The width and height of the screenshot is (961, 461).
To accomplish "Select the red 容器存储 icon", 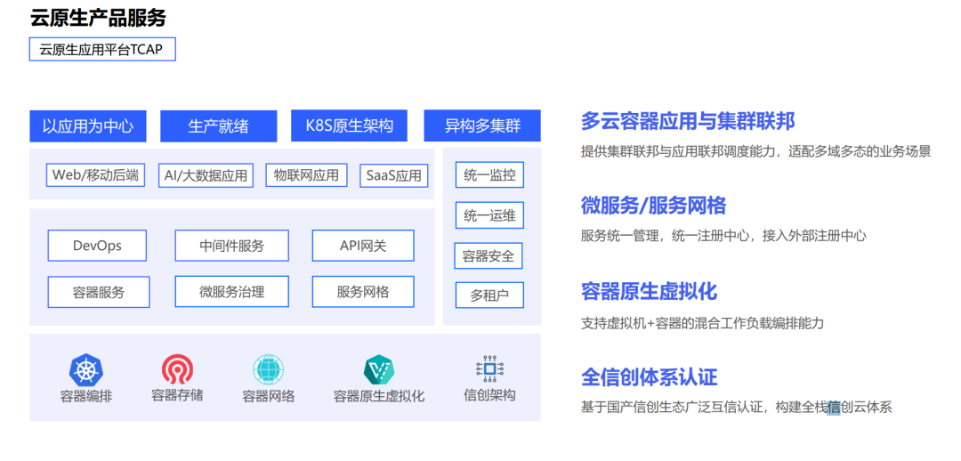I will pos(177,369).
